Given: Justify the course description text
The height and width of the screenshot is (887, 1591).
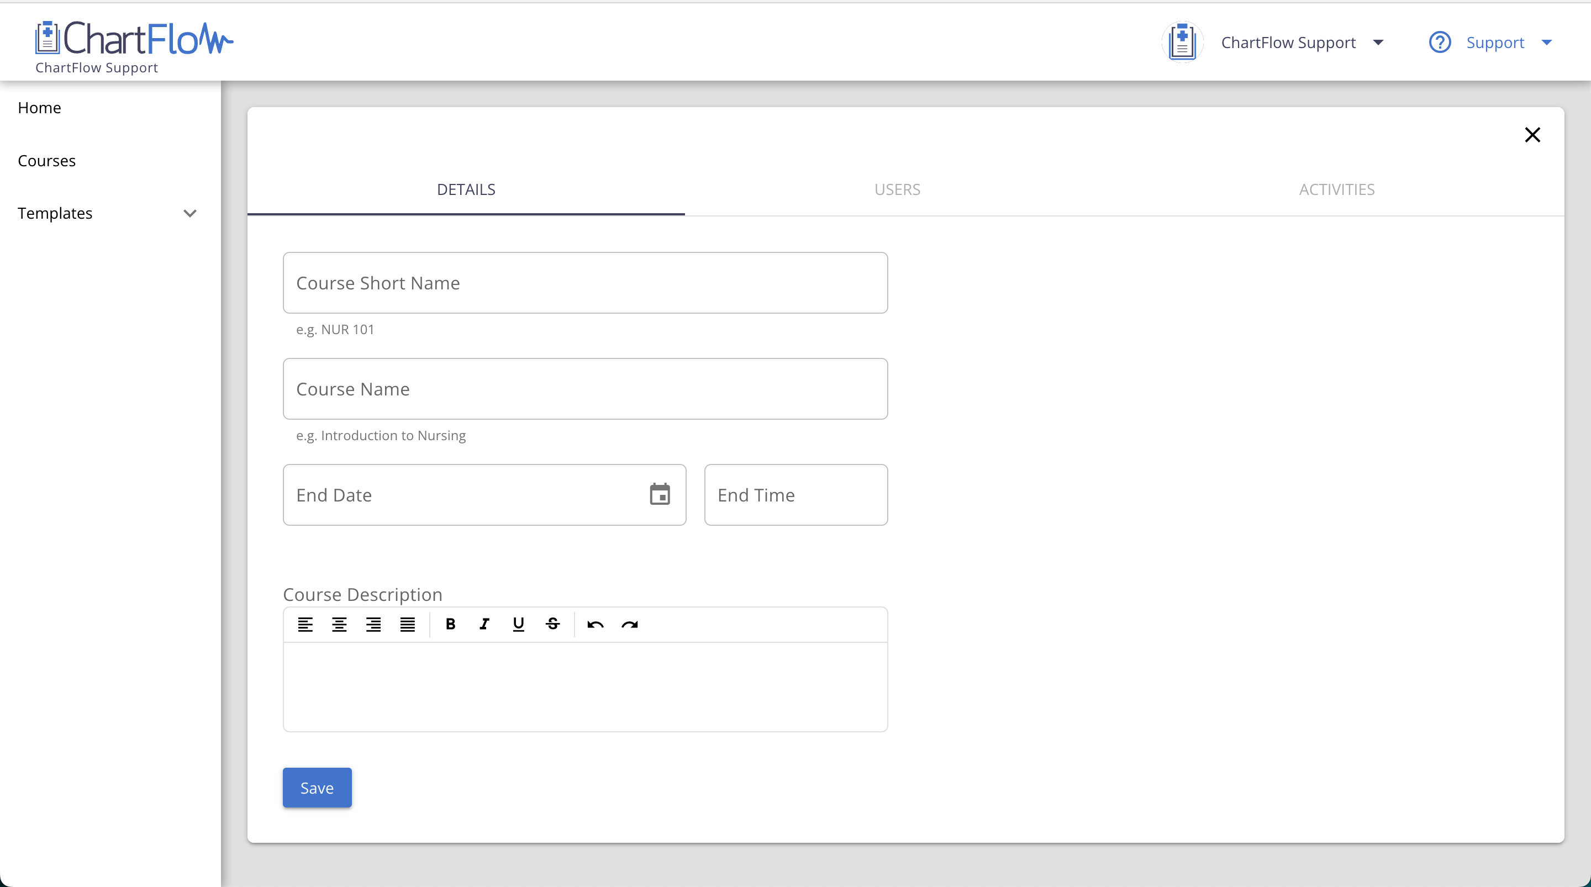Looking at the screenshot, I should click(x=407, y=625).
